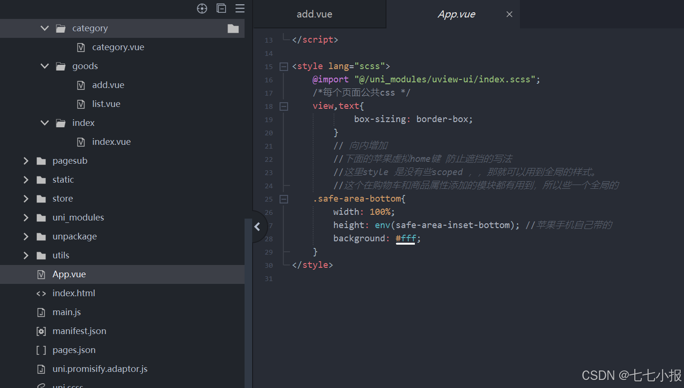Open uni.promisify.adaptor.js in the tree
Viewport: 684px width, 388px height.
tap(100, 369)
